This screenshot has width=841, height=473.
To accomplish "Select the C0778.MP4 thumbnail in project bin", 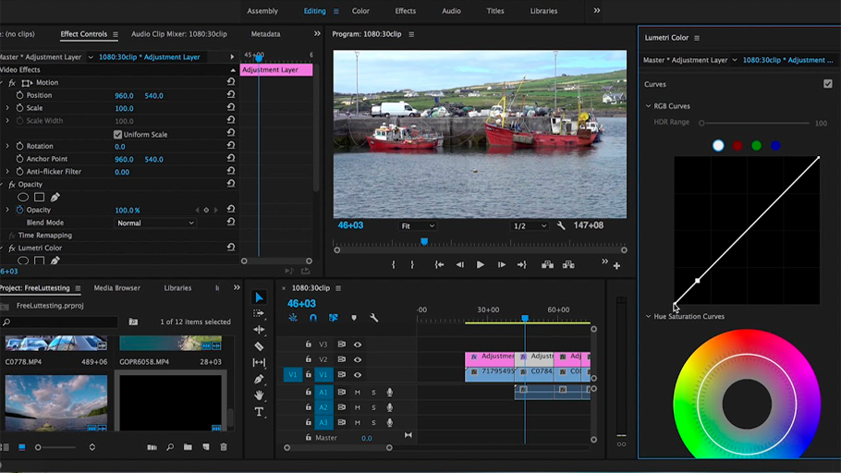I will (55, 345).
